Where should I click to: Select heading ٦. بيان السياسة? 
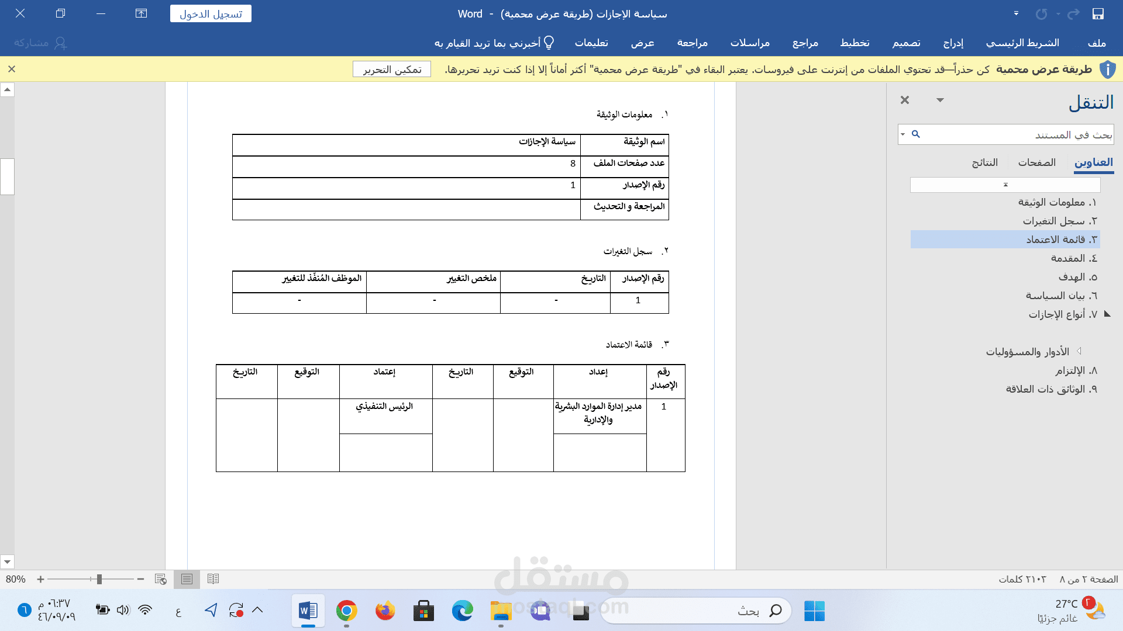click(x=1005, y=296)
